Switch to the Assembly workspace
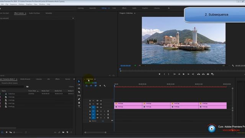The height and width of the screenshot is (138, 245). point(93,8)
